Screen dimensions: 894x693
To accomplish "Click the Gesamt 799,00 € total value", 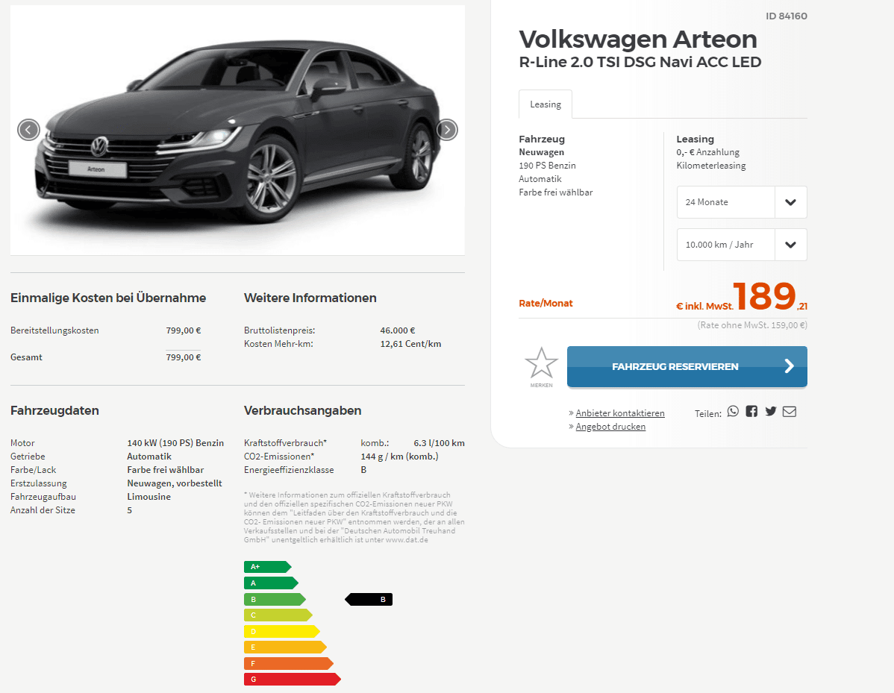I will pos(183,357).
